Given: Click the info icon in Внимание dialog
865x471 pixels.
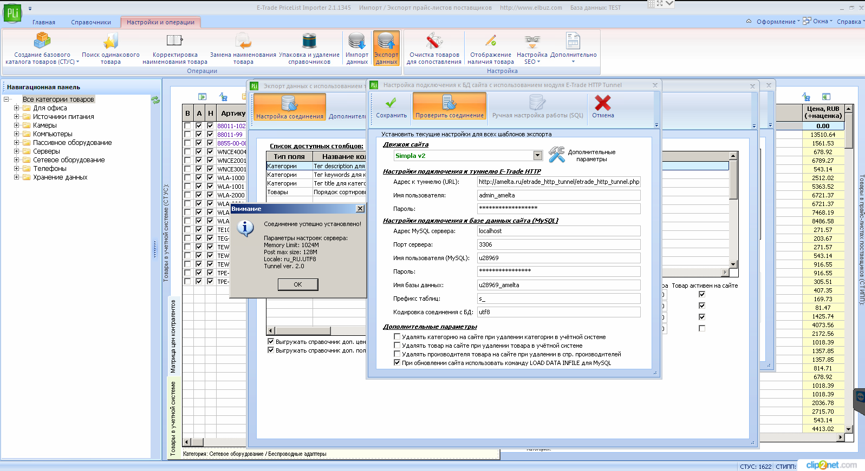Looking at the screenshot, I should coord(245,228).
